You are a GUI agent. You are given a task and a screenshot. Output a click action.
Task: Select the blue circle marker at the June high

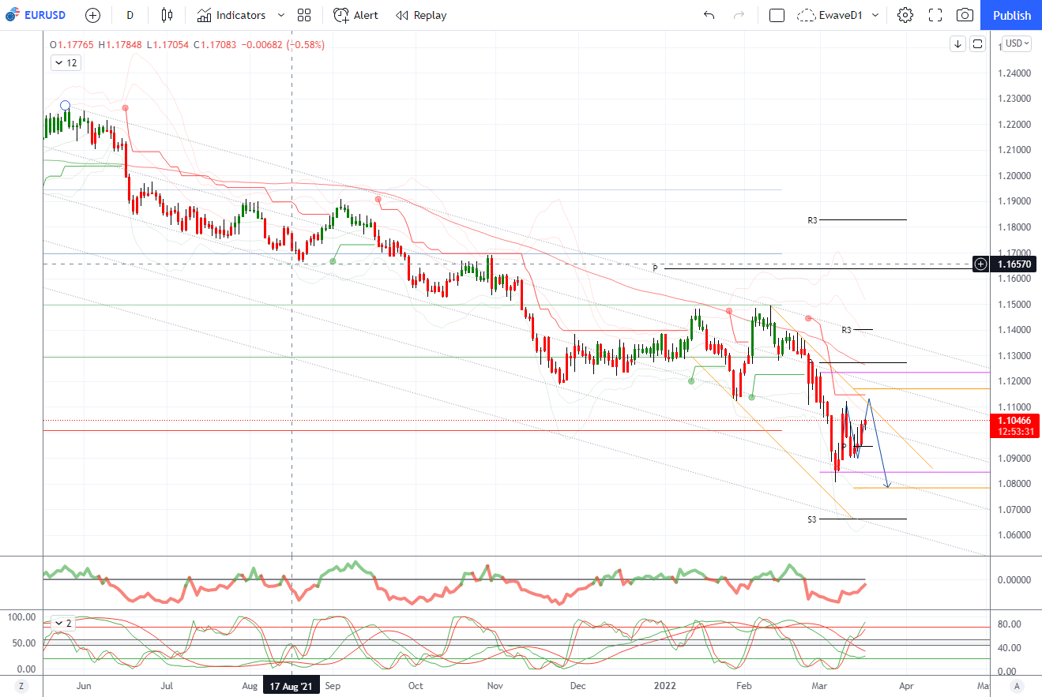point(65,105)
